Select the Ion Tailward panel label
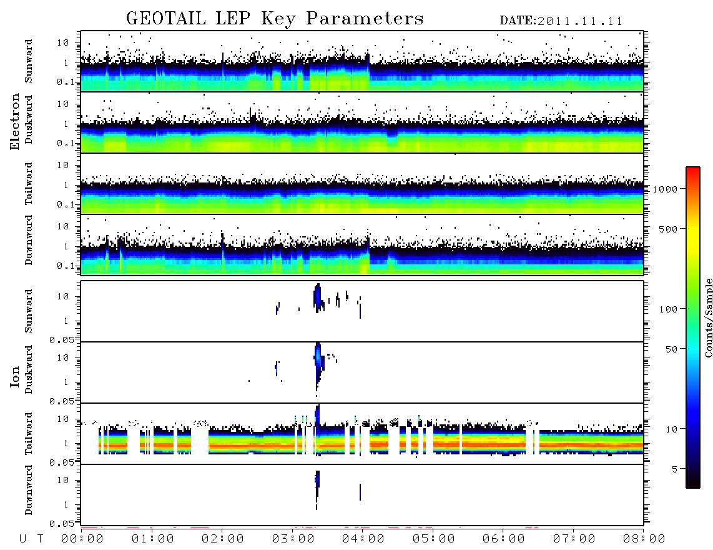713x550 pixels. tap(29, 433)
